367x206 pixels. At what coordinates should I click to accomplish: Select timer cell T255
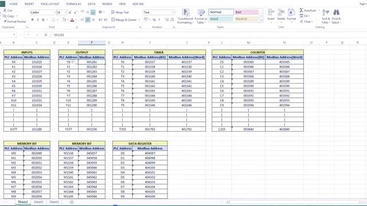[x=122, y=129]
